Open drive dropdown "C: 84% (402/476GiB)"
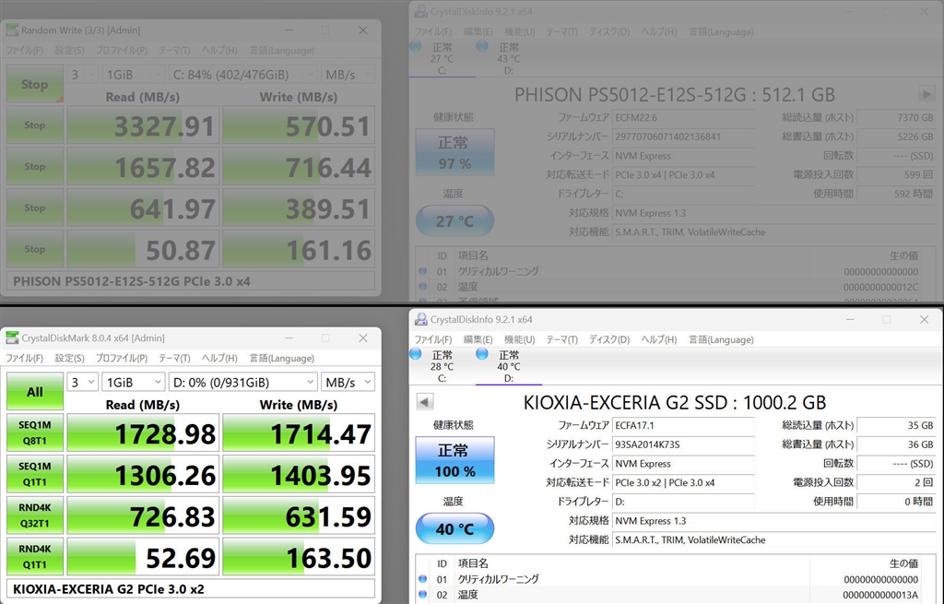 [242, 74]
